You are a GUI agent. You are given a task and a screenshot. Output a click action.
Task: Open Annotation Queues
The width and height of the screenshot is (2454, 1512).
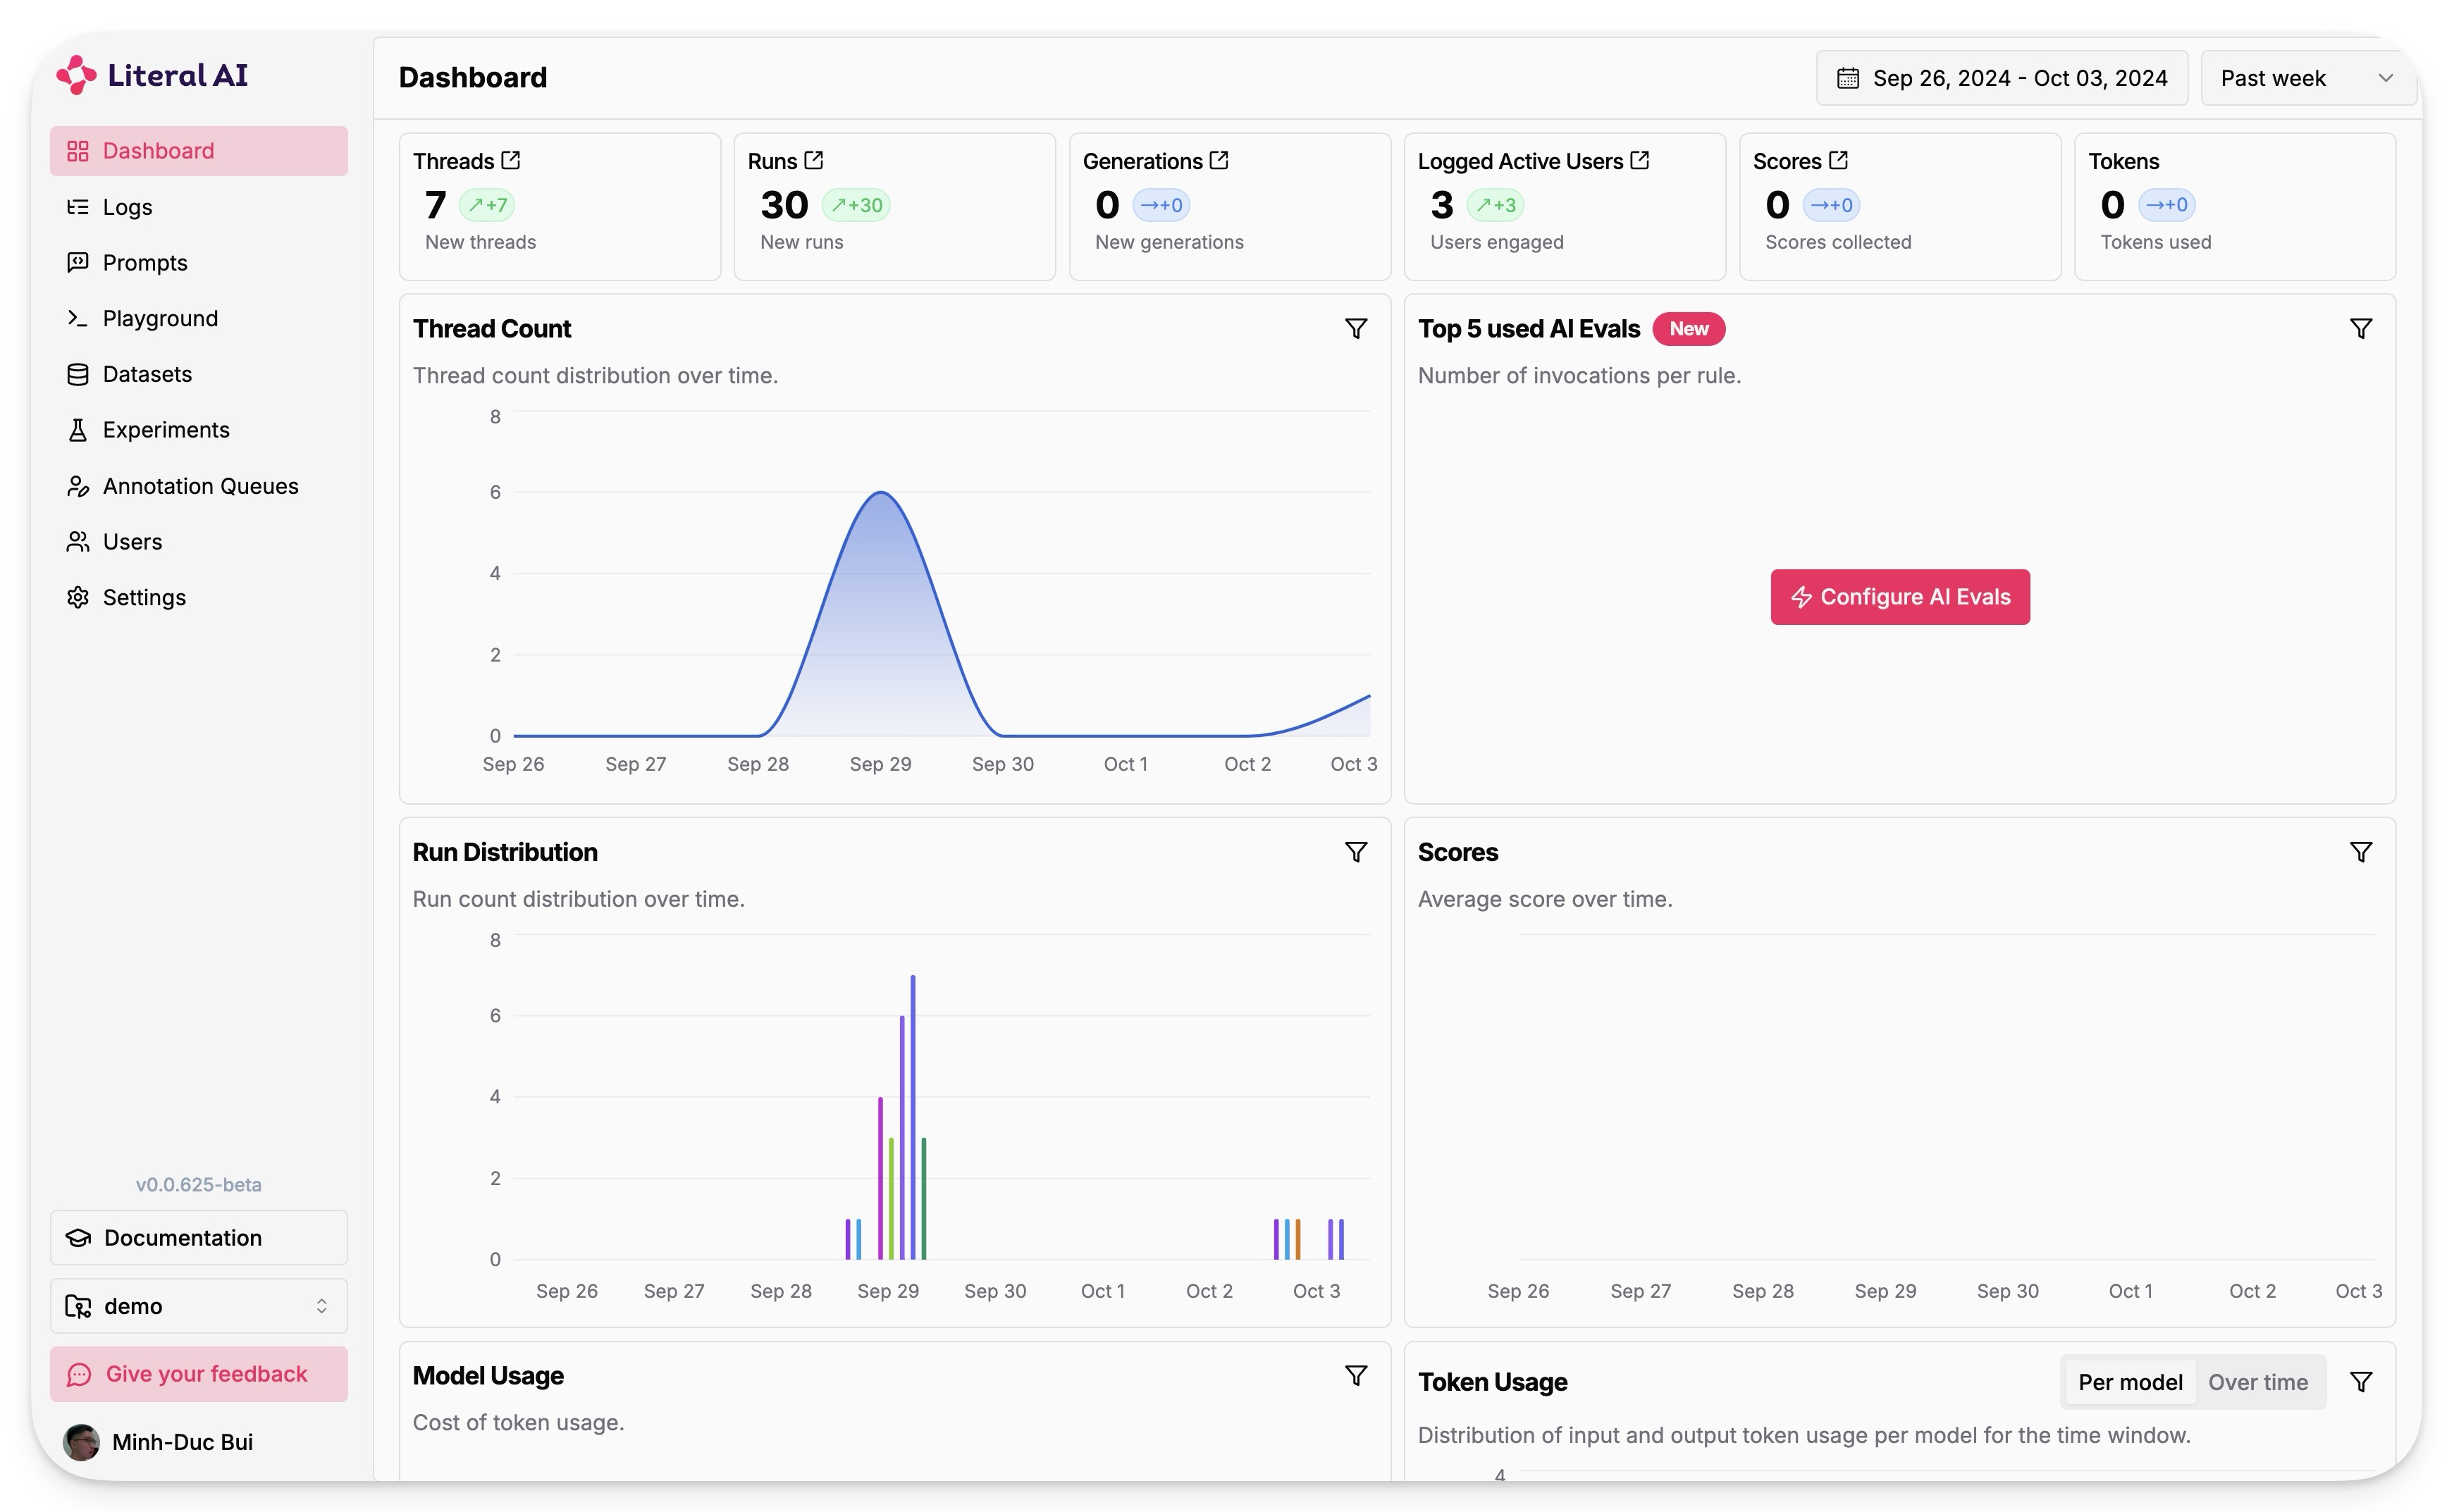198,486
